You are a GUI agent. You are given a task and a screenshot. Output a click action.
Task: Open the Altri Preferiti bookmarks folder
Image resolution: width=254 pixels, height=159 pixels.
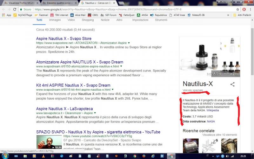point(242,15)
